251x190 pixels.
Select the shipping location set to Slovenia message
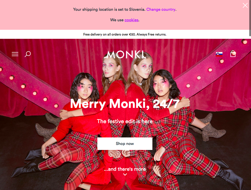click(109, 10)
